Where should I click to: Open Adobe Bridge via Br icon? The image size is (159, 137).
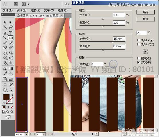16,4
